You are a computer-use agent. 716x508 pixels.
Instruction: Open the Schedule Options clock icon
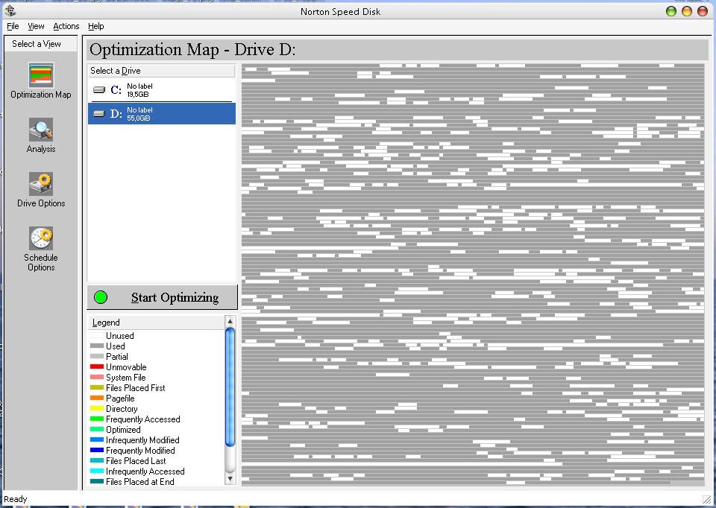41,238
